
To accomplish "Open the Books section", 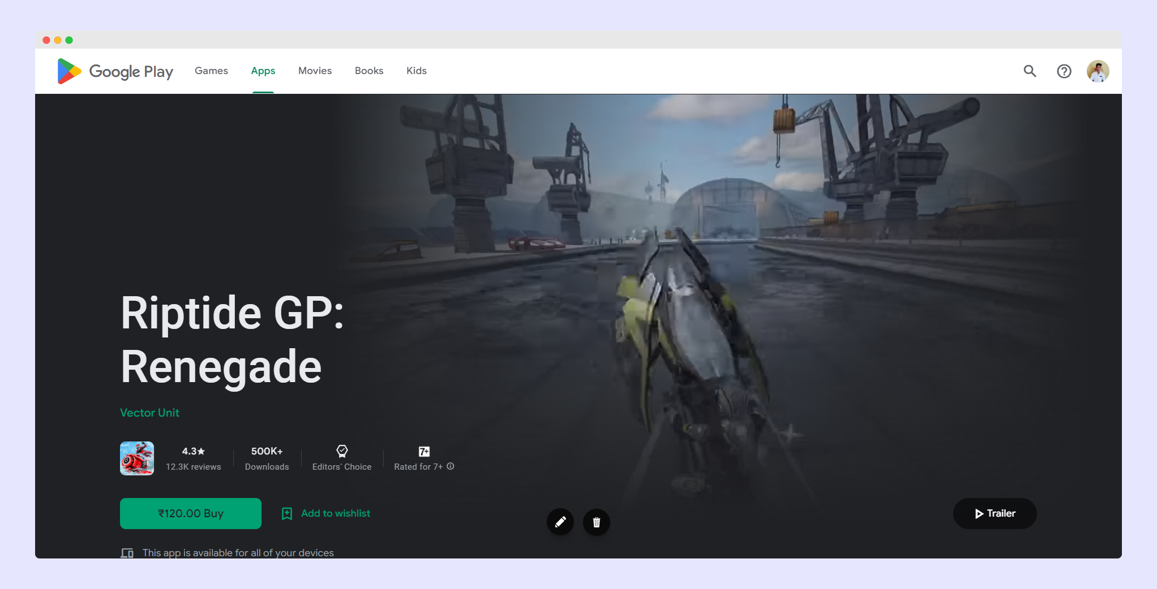I will tap(368, 71).
